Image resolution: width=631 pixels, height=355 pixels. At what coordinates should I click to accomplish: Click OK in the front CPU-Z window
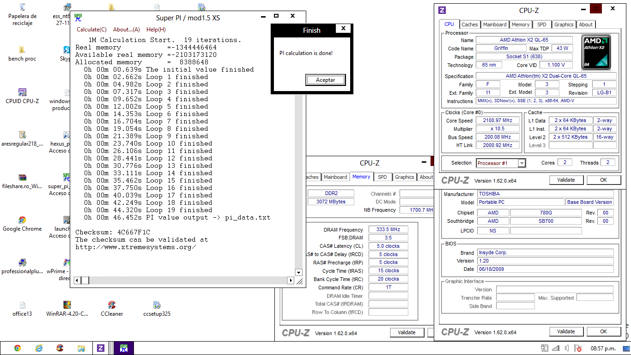tap(603, 180)
